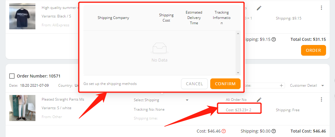Show the help tooltip next to Cost: $46.46
Viewport: 335px width, 137px height.
tap(224, 131)
